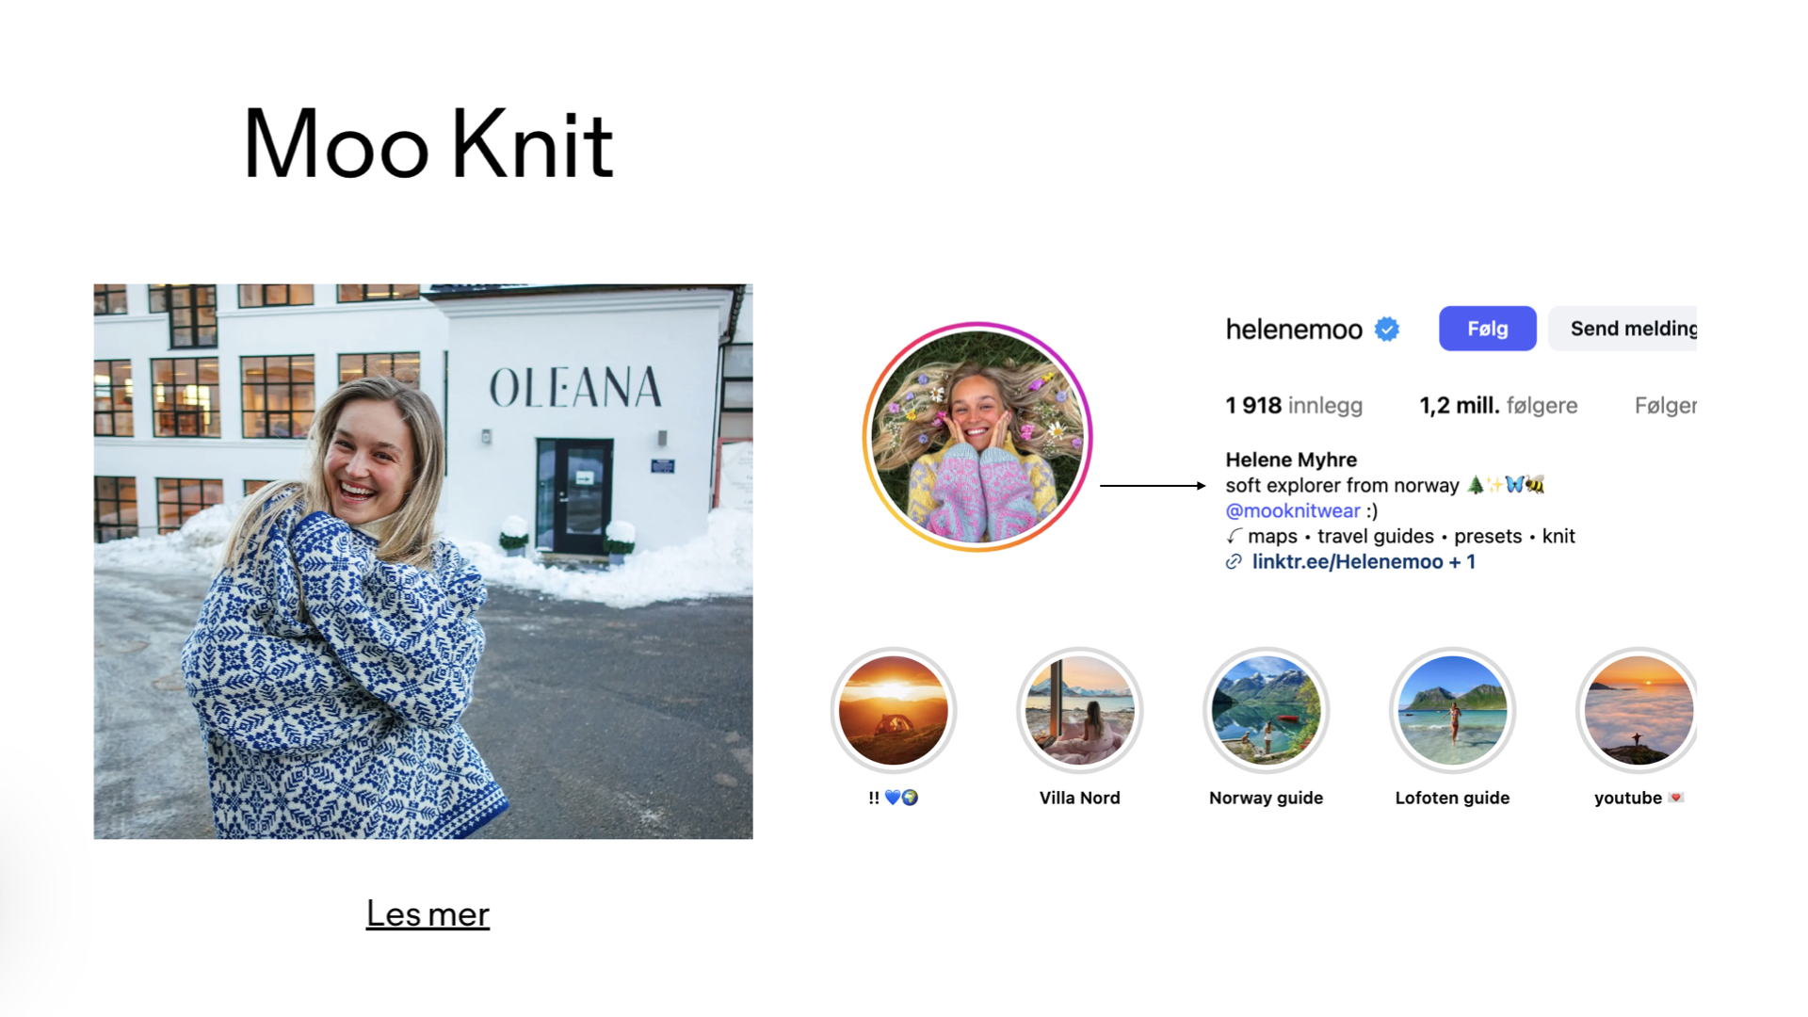Click the 1 918 innlegg count

pos(1293,406)
